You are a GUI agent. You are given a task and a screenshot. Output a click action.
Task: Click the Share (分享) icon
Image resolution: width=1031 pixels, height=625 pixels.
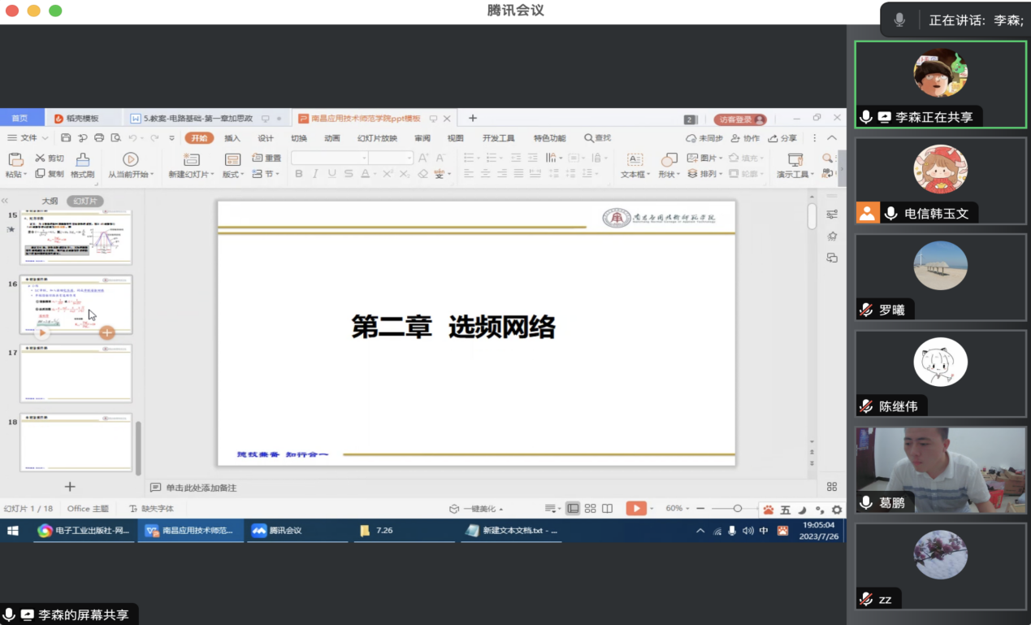coord(782,138)
